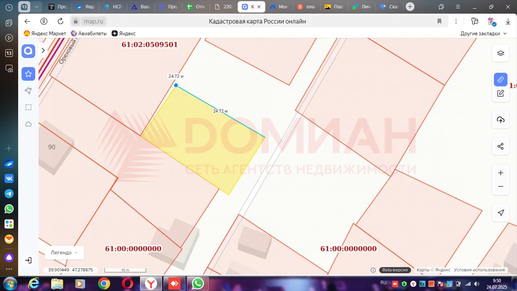Image resolution: width=517 pixels, height=291 pixels.
Task: Click the Beta-версия badge
Action: coord(395,270)
